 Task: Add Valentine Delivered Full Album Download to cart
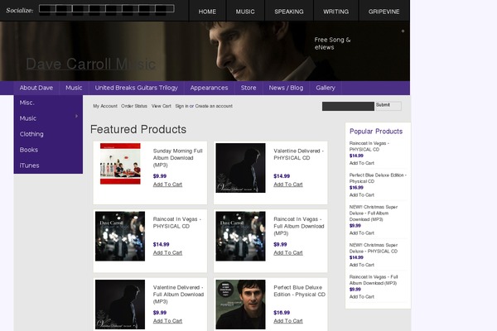tap(167, 321)
